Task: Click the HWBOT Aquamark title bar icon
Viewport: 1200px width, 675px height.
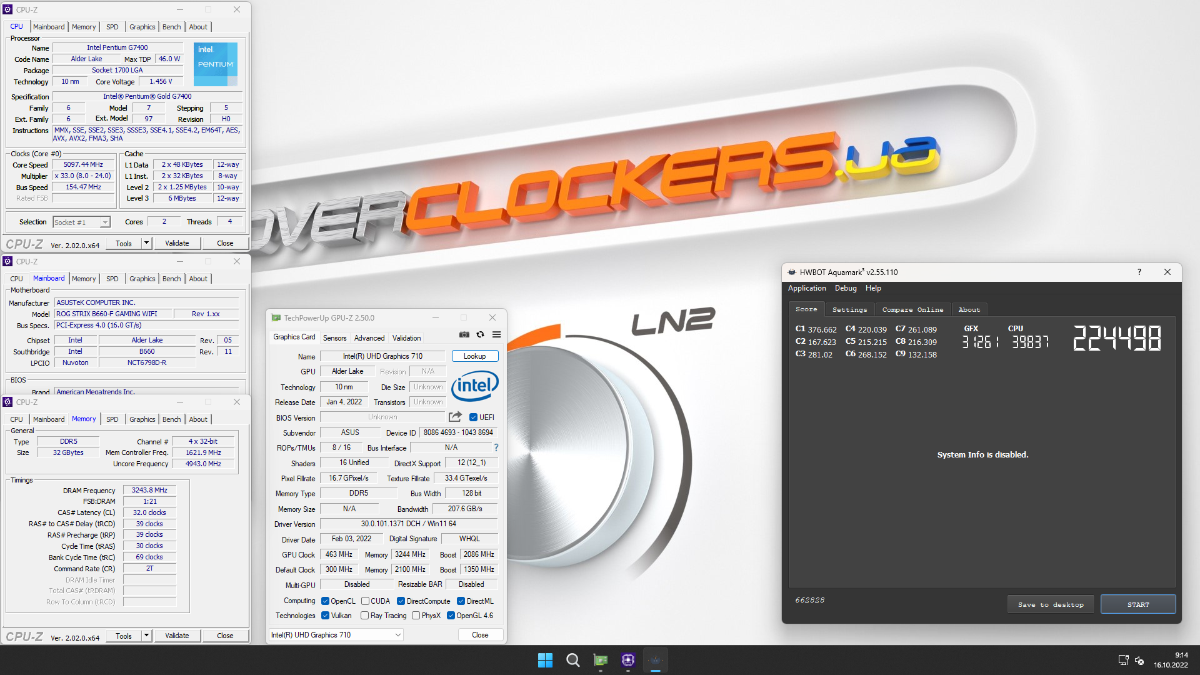Action: (x=792, y=272)
